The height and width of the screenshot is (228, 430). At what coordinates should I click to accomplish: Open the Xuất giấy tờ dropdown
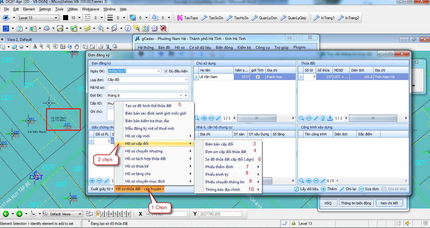[x=102, y=189]
